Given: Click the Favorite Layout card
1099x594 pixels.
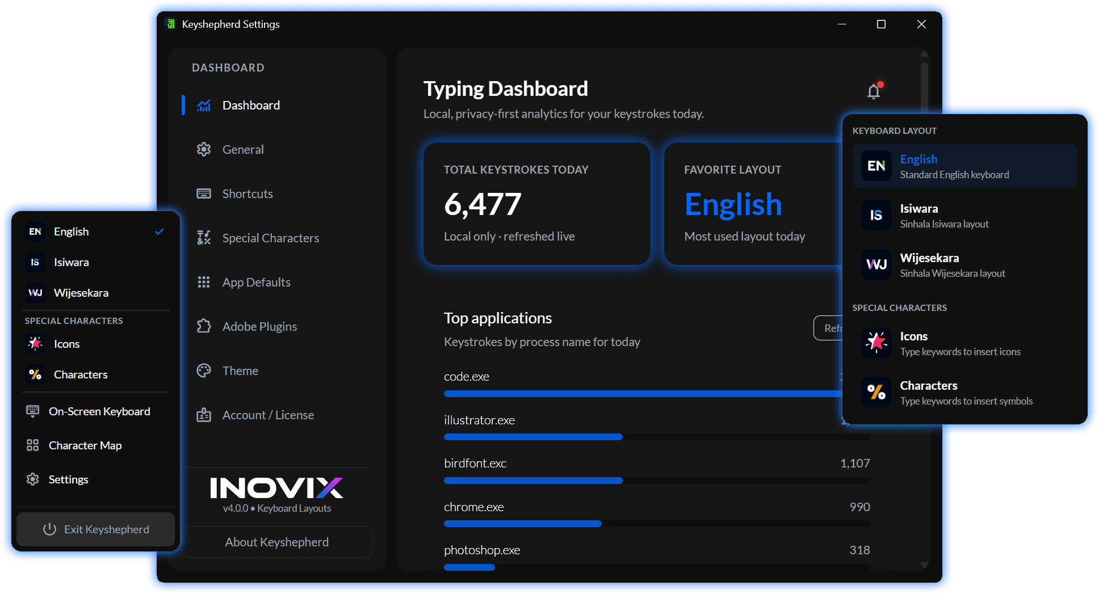Looking at the screenshot, I should coord(753,203).
